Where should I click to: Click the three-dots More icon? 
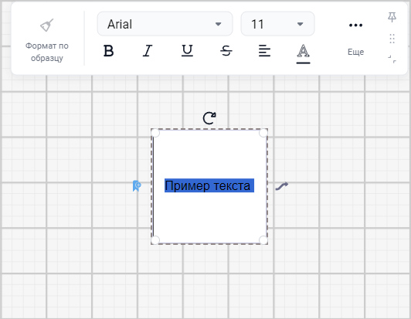pyautogui.click(x=355, y=25)
